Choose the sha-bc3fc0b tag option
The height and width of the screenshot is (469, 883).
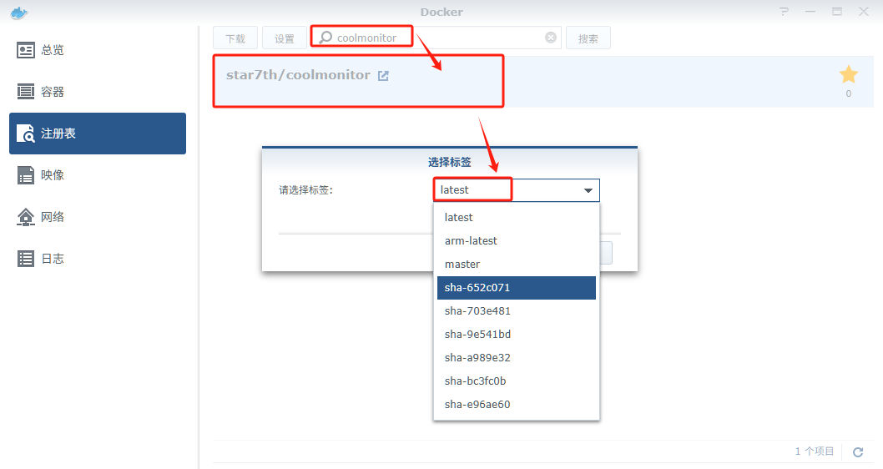517,381
